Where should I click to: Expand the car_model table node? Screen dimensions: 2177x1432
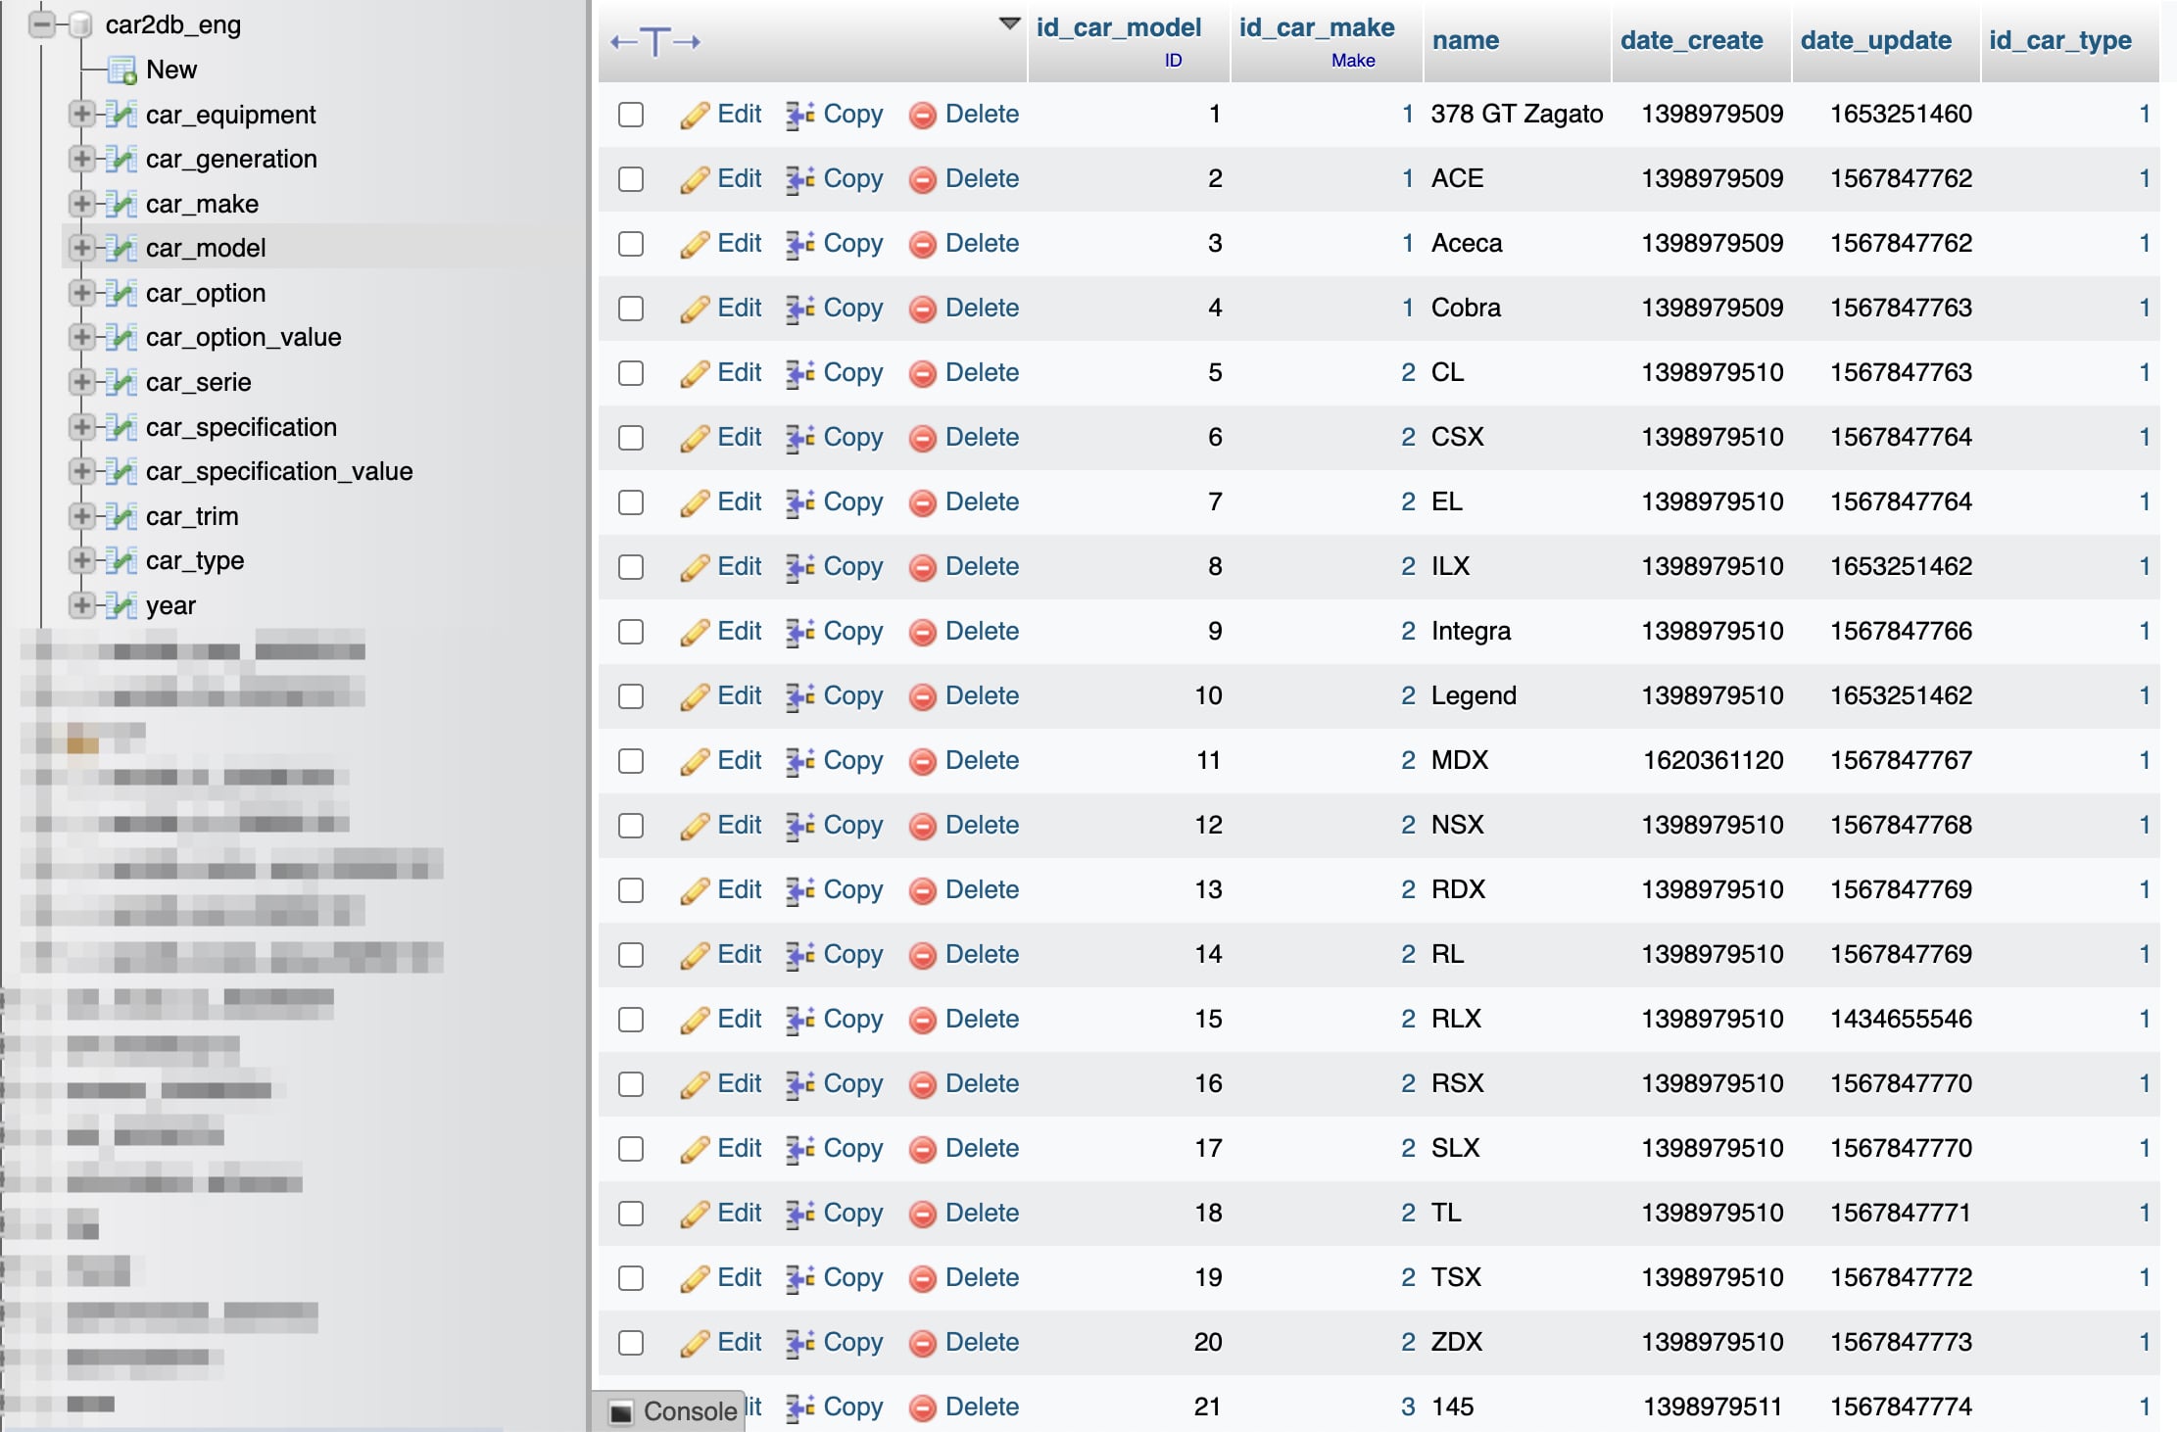click(x=82, y=248)
